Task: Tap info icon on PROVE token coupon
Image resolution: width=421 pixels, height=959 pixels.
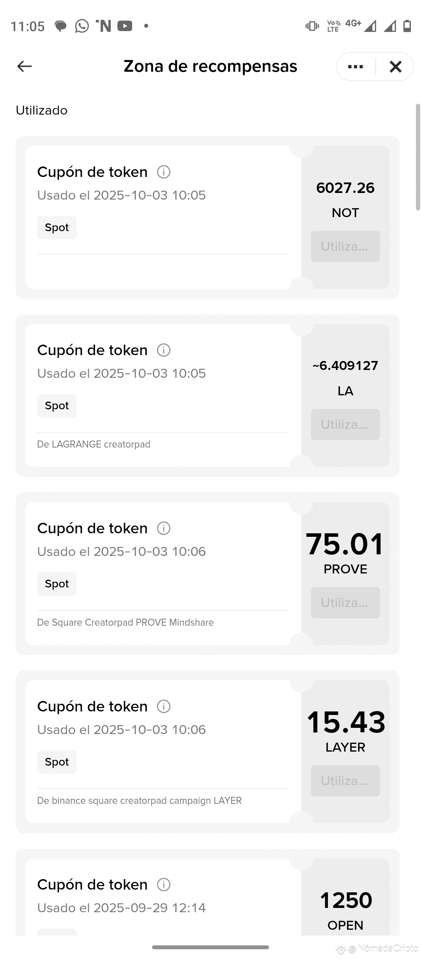Action: click(x=164, y=528)
